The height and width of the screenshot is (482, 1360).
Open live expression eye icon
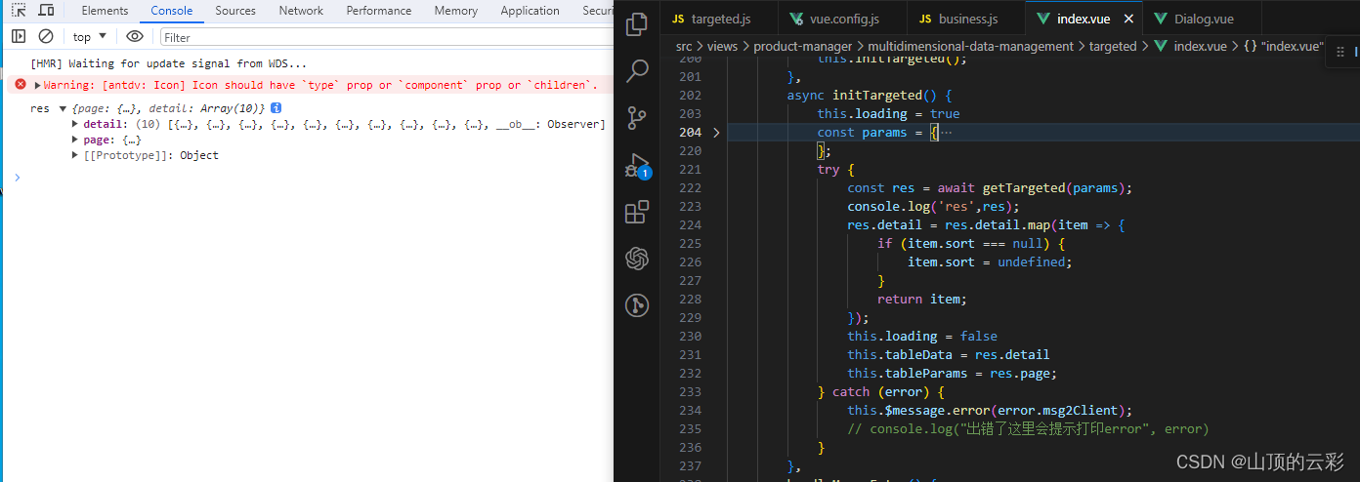coord(135,36)
